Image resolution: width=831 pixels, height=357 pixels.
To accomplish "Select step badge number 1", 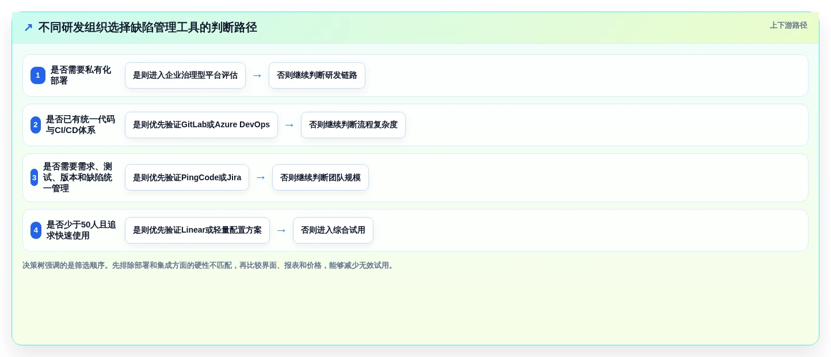I will tap(38, 75).
